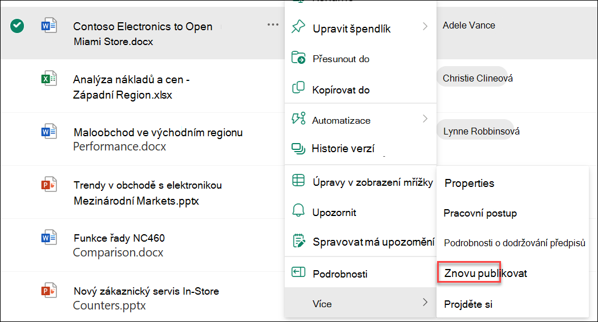Click Word icon for Funkce řady NC460

(49, 238)
